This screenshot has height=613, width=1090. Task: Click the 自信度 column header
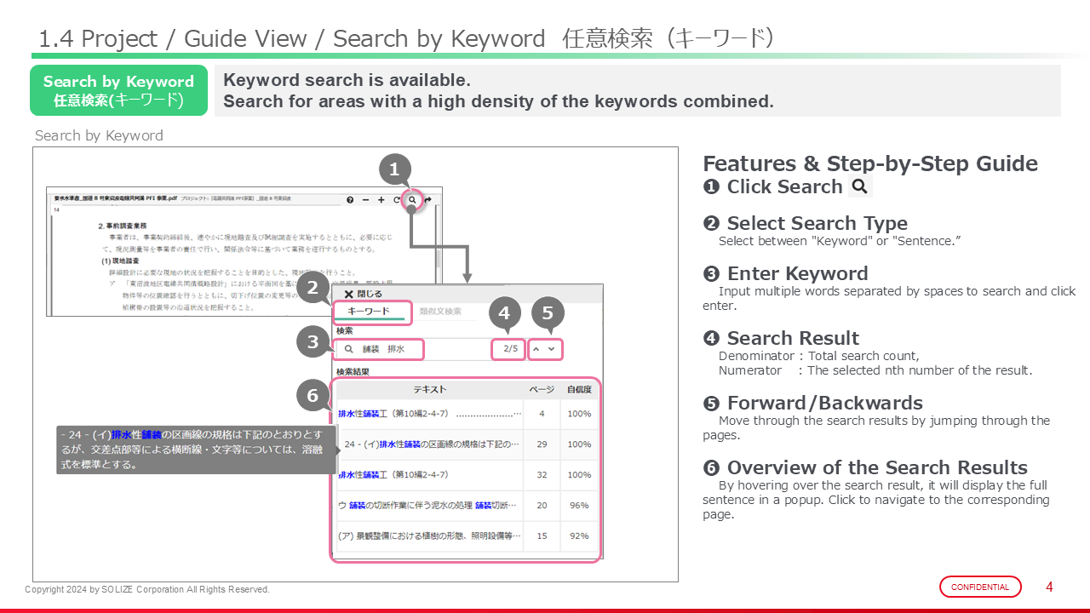(x=579, y=389)
